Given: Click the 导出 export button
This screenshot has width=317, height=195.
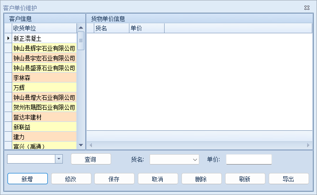Looking at the screenshot, I should 288,179.
